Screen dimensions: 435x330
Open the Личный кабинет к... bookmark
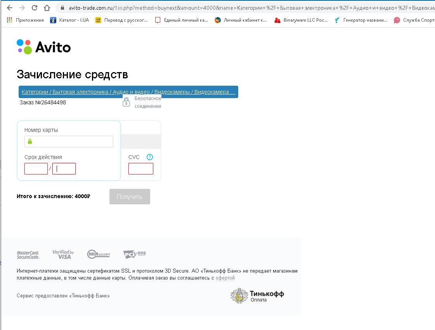pyautogui.click(x=241, y=20)
